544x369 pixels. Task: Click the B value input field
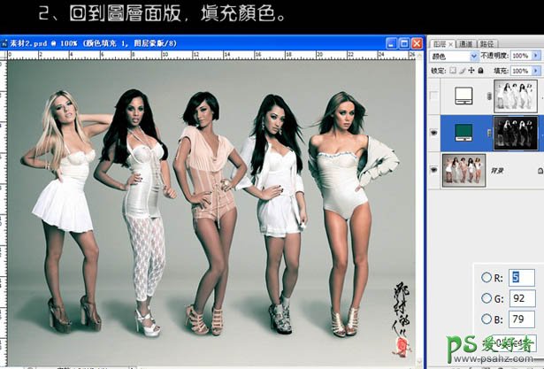click(524, 319)
